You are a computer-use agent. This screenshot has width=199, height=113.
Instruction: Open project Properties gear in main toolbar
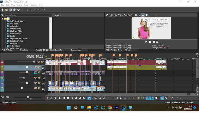(19, 10)
